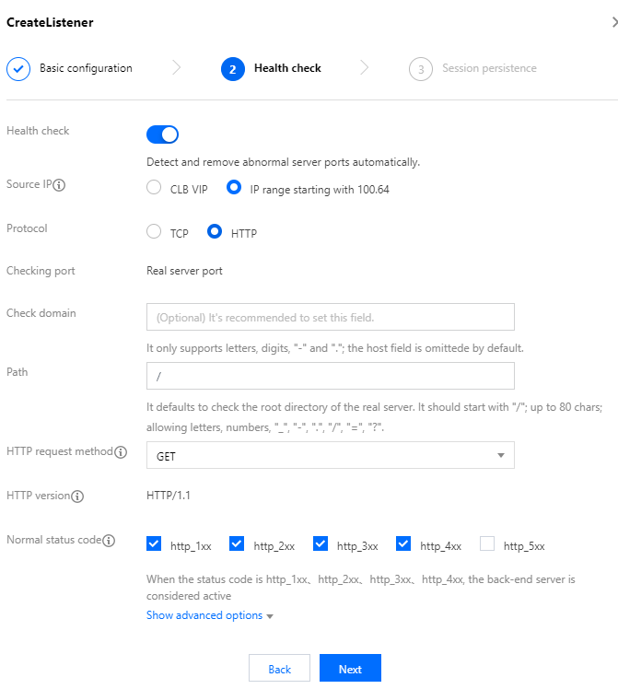618x689 pixels.
Task: Toggle the Health check switch off
Action: pyautogui.click(x=162, y=134)
